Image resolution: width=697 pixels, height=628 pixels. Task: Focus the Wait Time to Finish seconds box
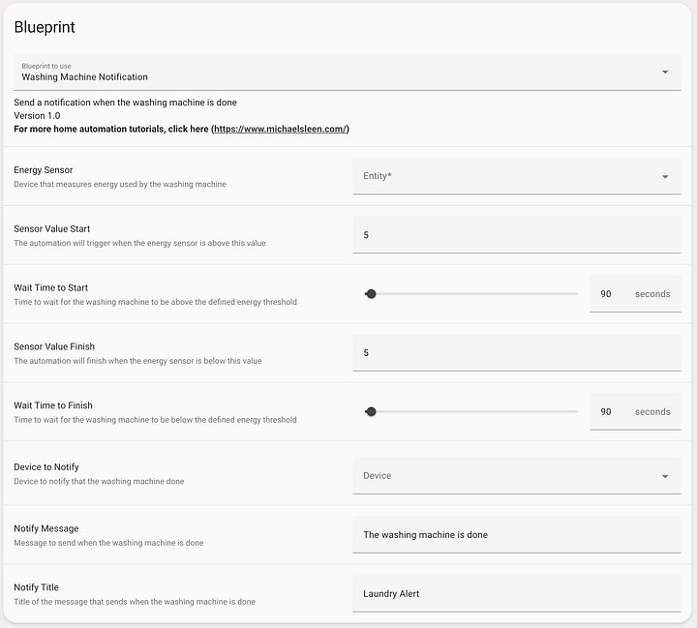[x=635, y=411]
